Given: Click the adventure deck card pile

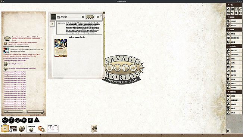Looking at the screenshot, I should pyautogui.click(x=94, y=129).
